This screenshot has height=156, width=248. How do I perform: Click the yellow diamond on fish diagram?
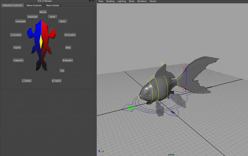click(41, 40)
